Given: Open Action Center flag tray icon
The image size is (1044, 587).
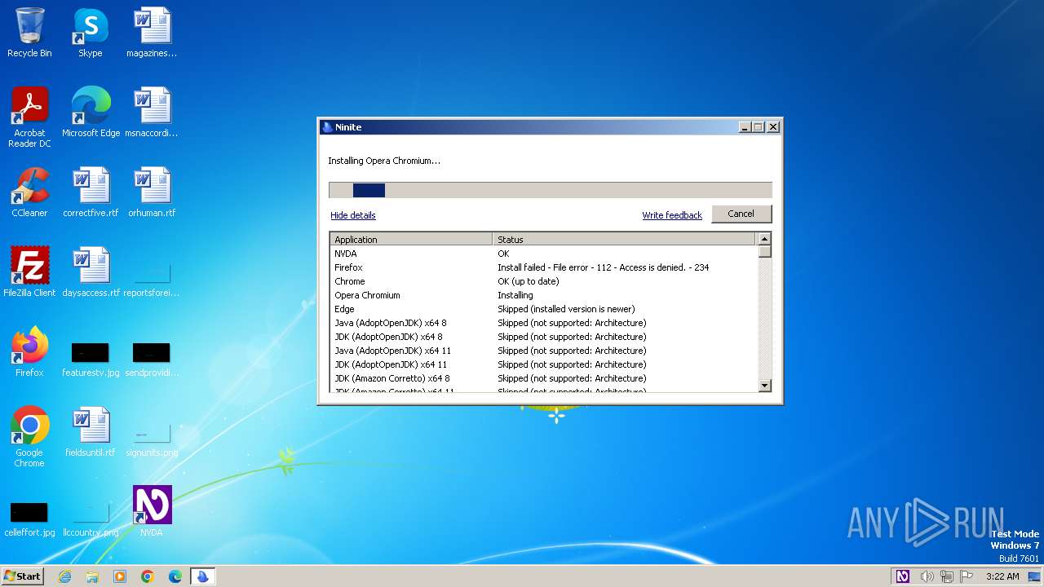Looking at the screenshot, I should [967, 576].
